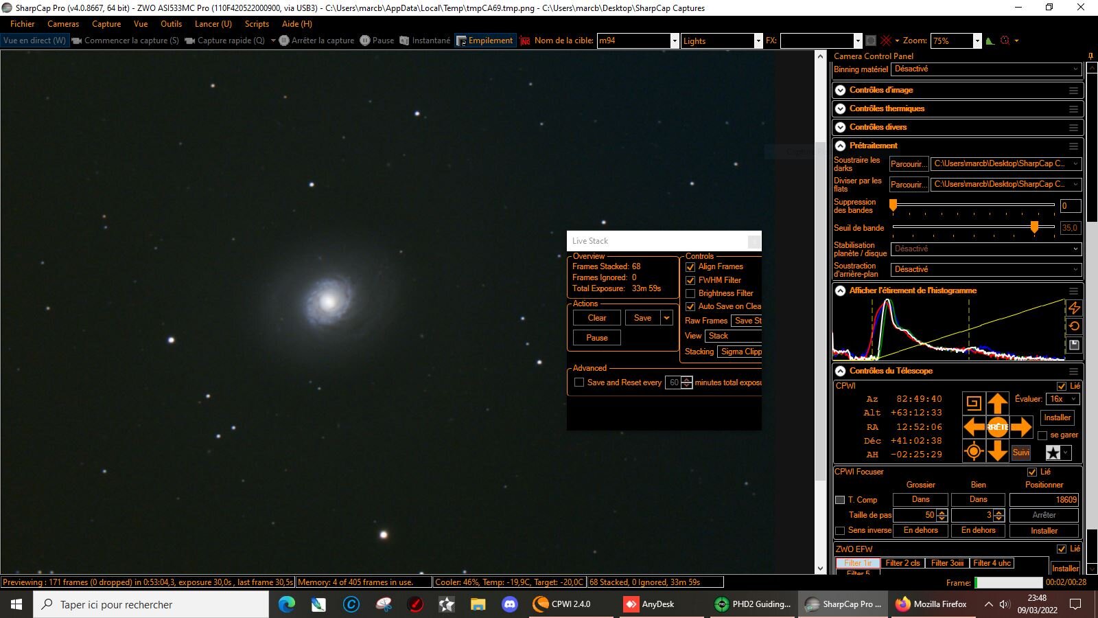Open the Soustraction d'arrière-plan dropdown
This screenshot has height=618, width=1098.
(986, 269)
